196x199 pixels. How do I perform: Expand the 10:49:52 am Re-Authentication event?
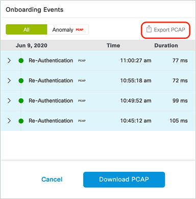point(9,101)
